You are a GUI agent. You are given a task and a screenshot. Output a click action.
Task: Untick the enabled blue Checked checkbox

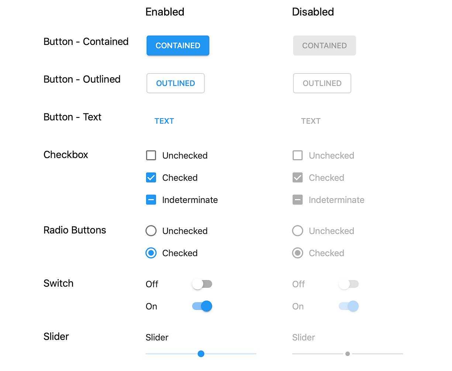pyautogui.click(x=151, y=178)
